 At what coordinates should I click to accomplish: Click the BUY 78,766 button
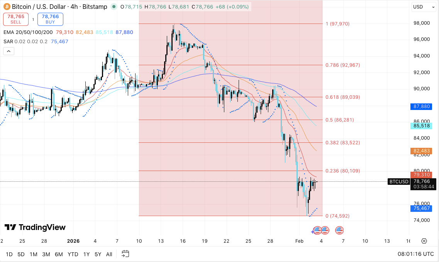[x=50, y=19]
